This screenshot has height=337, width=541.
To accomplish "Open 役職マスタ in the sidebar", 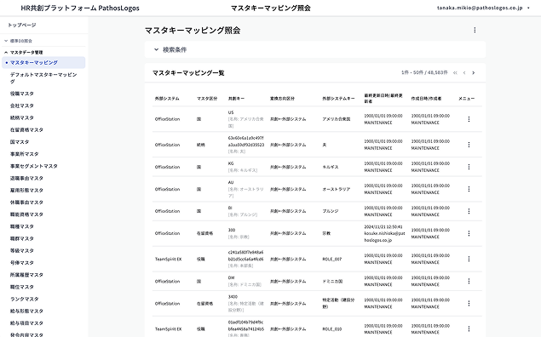I will tap(22, 94).
